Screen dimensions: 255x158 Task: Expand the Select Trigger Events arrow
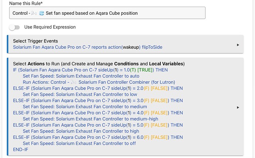pyautogui.click(x=238, y=45)
